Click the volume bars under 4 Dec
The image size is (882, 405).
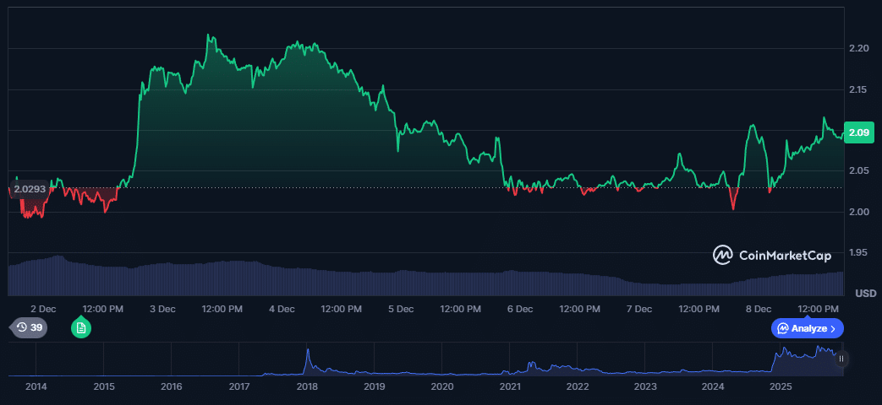click(x=282, y=278)
